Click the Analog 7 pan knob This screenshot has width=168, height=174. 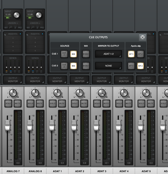coord(13,93)
